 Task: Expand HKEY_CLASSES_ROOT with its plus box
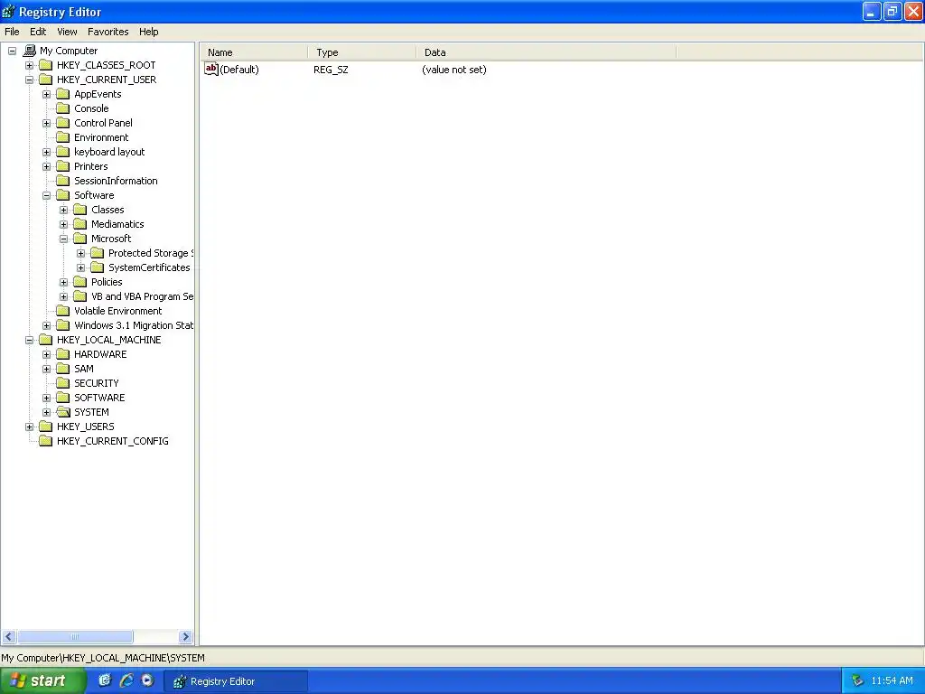pos(29,65)
